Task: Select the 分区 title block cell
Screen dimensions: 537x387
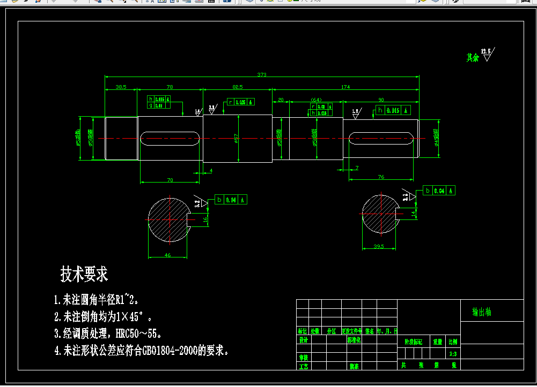Action: (x=331, y=331)
